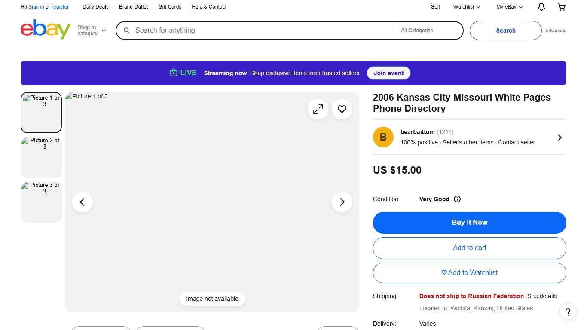Advance to next picture arrow
587x330 pixels.
coord(342,202)
